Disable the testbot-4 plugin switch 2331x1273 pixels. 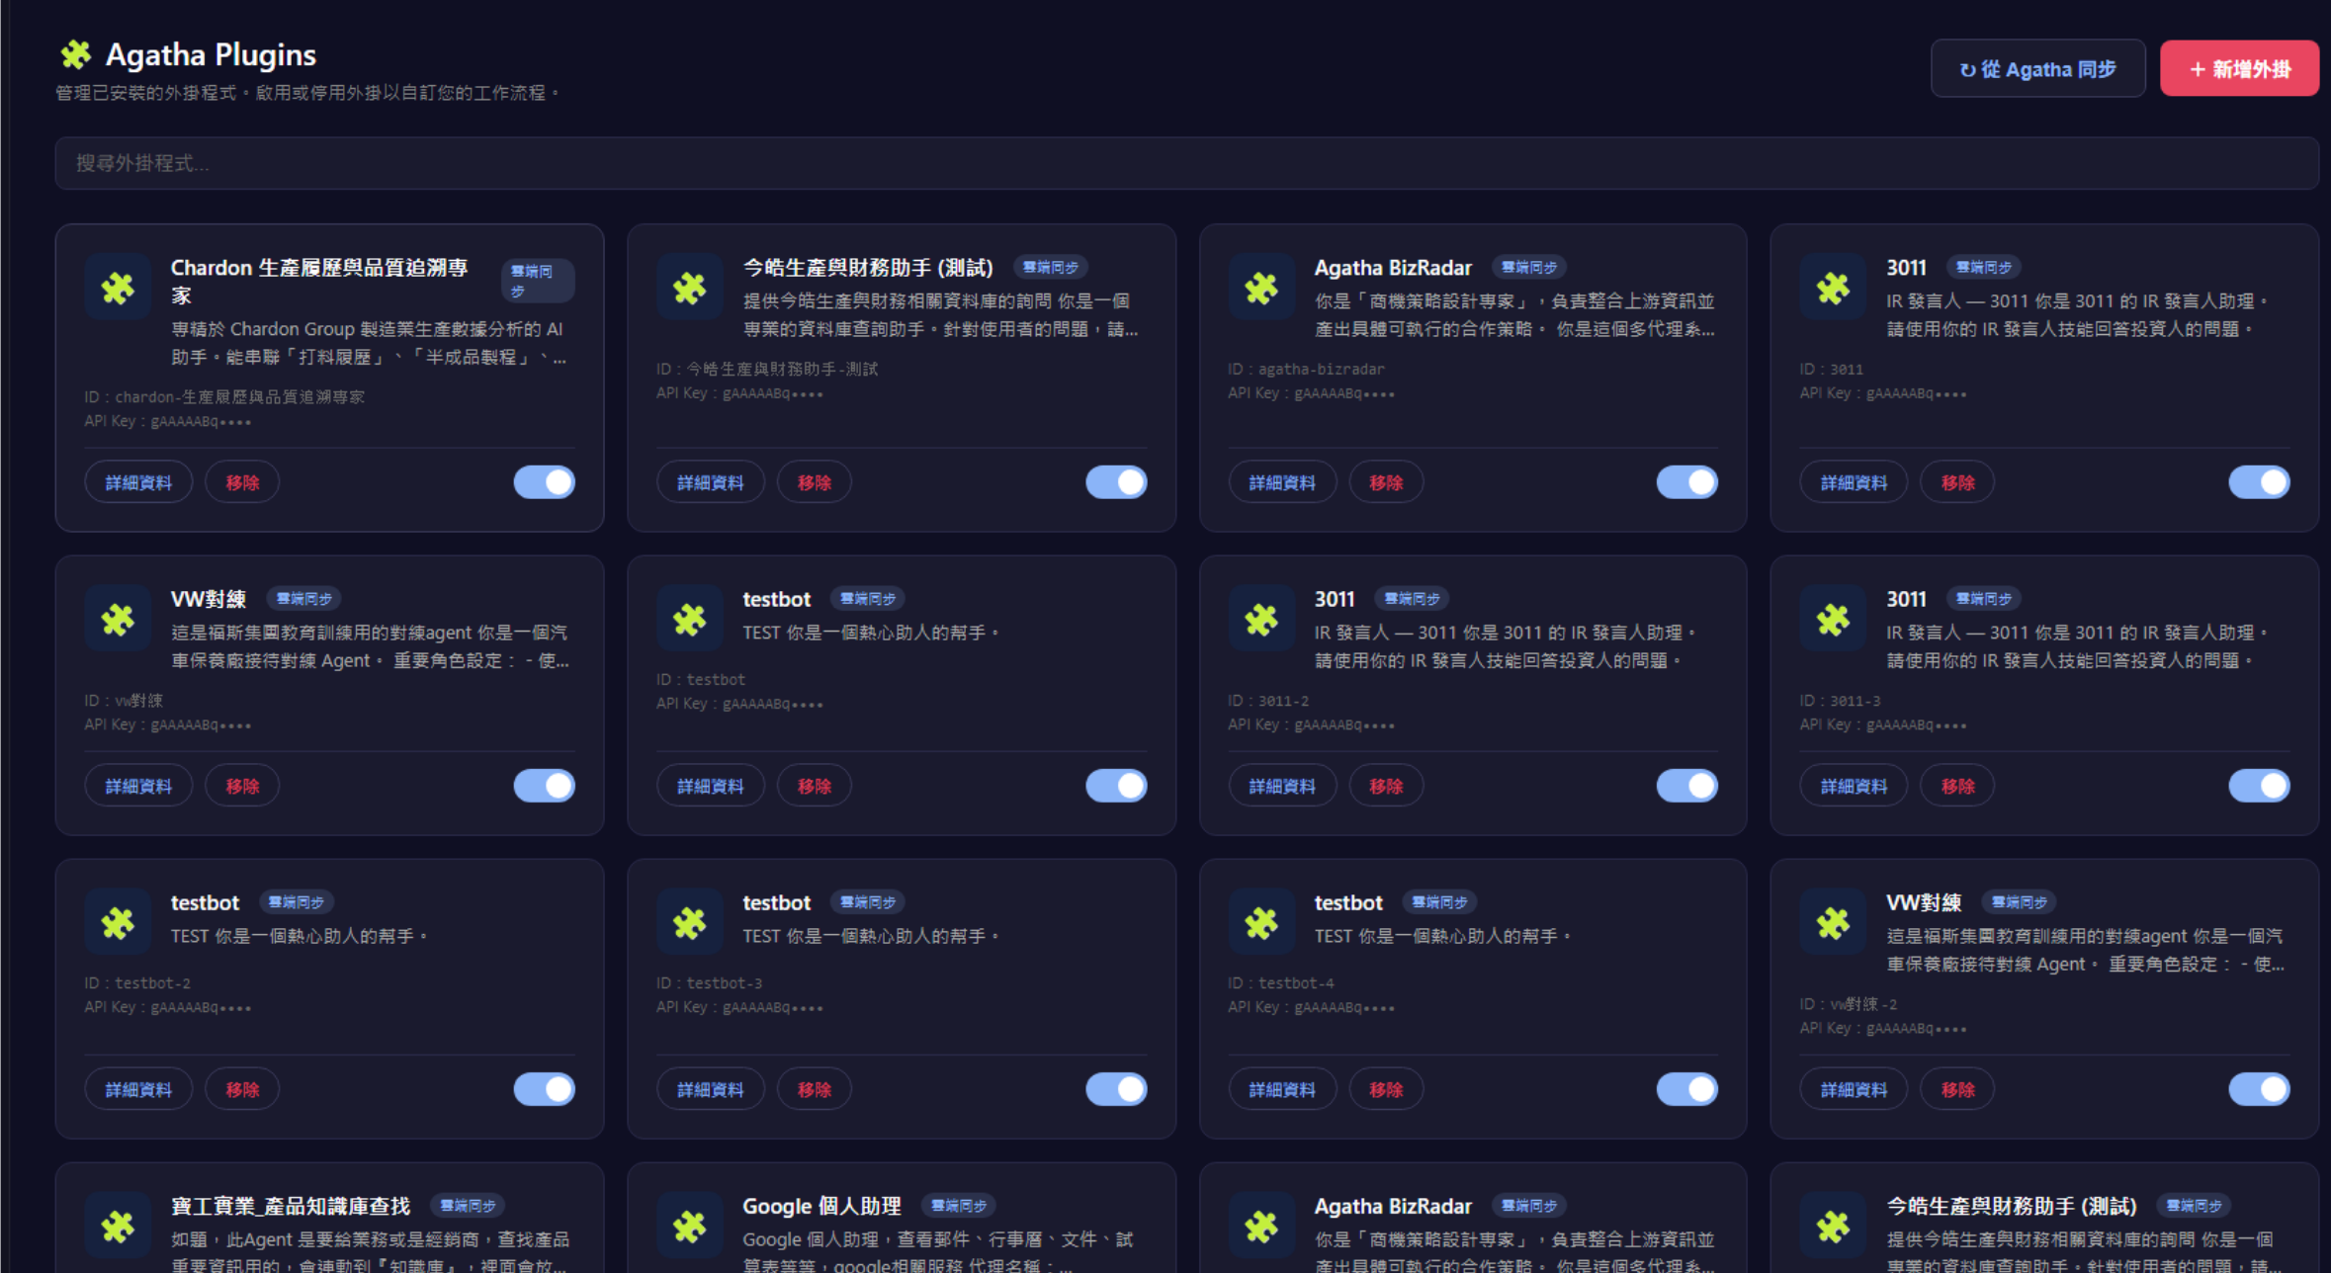(1687, 1089)
